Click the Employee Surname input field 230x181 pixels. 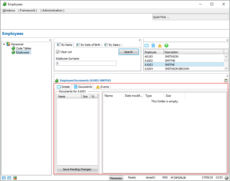pyautogui.click(x=86, y=63)
